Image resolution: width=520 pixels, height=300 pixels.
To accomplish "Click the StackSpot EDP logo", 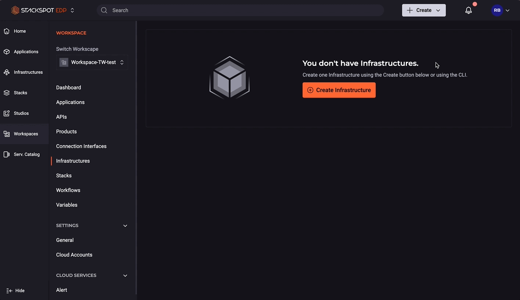I will point(39,10).
